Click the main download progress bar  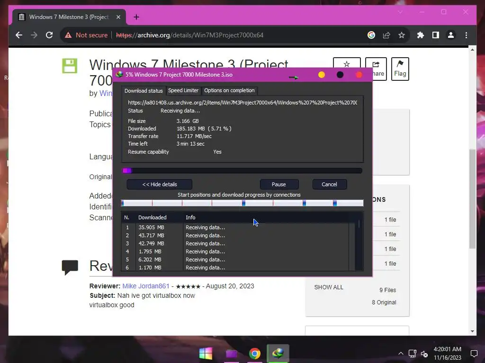[242, 171]
